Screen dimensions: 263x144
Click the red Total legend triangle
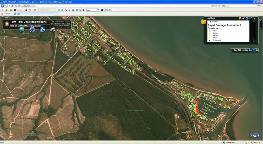click(x=209, y=31)
